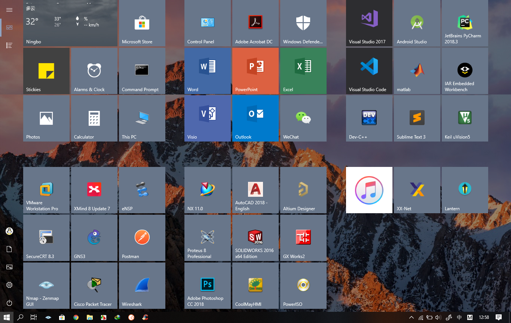Launch the Alarms & Clock app
This screenshot has width=511, height=323.
point(94,71)
